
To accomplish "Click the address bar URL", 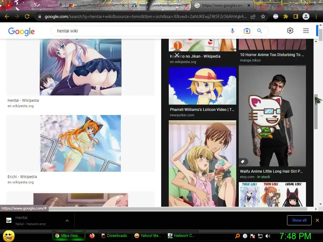I will pyautogui.click(x=145, y=16).
